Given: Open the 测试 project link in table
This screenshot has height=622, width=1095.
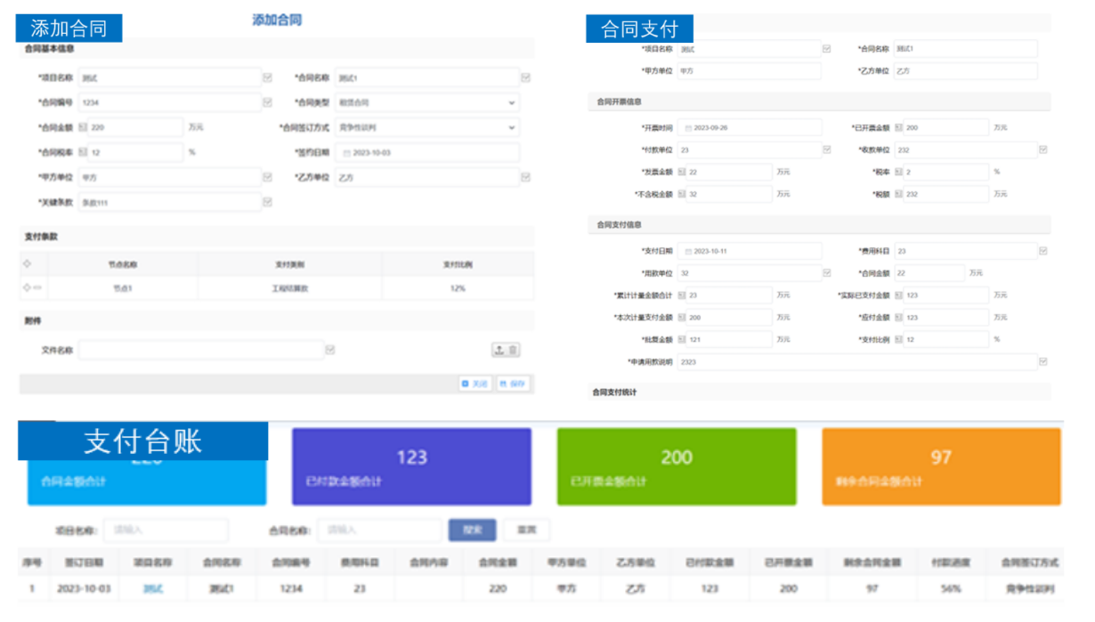Looking at the screenshot, I should coord(153,589).
